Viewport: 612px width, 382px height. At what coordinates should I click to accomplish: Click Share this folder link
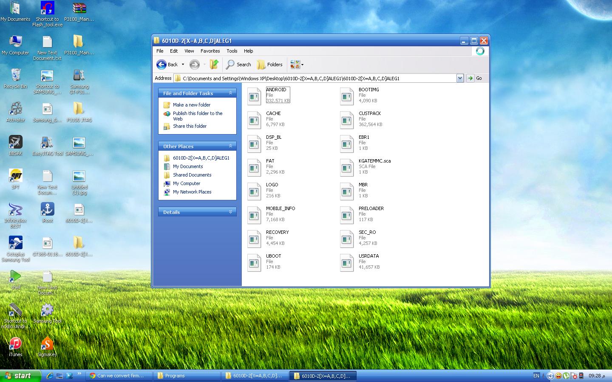point(190,126)
